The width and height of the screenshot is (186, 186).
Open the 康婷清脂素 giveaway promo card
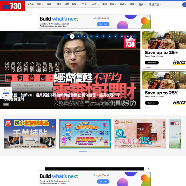140,134
